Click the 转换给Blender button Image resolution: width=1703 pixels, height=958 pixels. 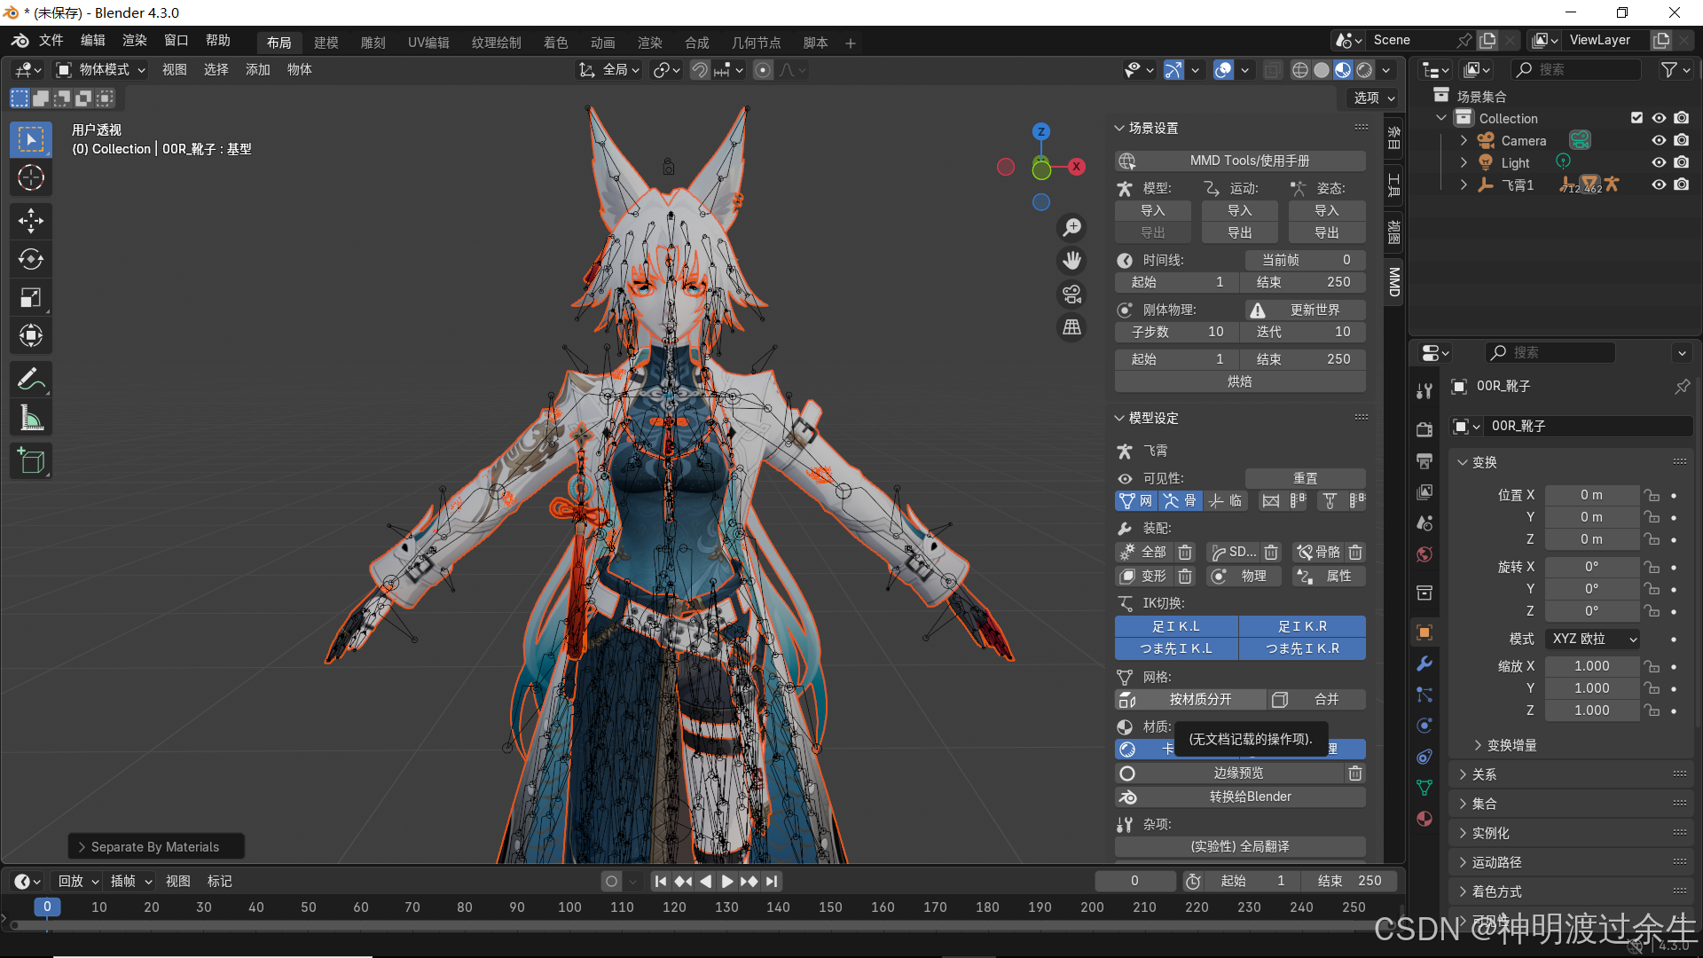pyautogui.click(x=1250, y=797)
